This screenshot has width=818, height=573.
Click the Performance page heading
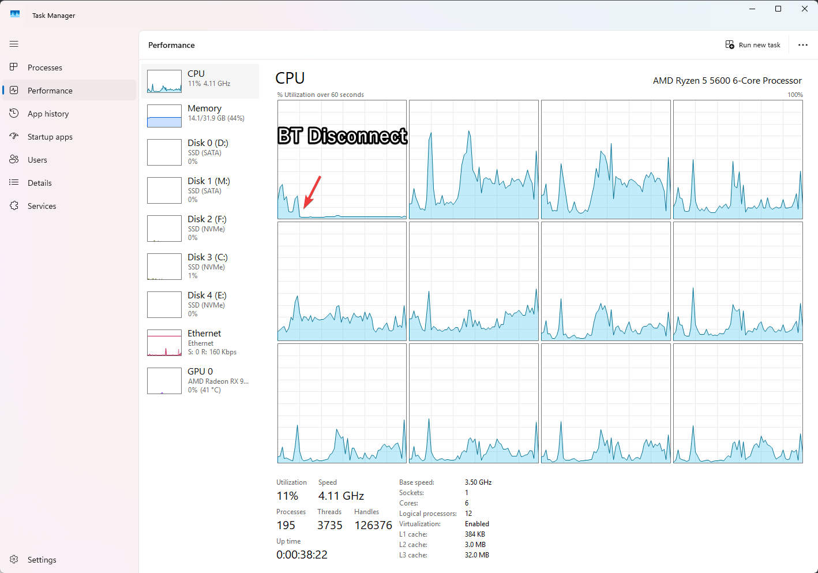(x=171, y=45)
